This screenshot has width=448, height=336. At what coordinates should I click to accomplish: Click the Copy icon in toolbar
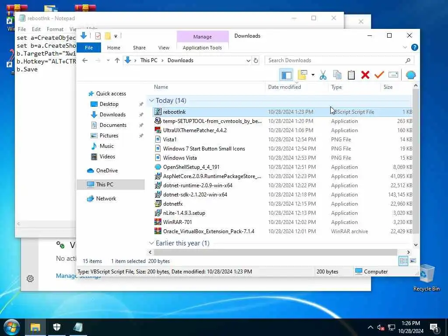pyautogui.click(x=337, y=75)
